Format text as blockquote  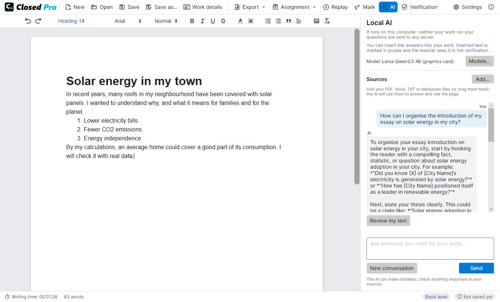click(289, 21)
